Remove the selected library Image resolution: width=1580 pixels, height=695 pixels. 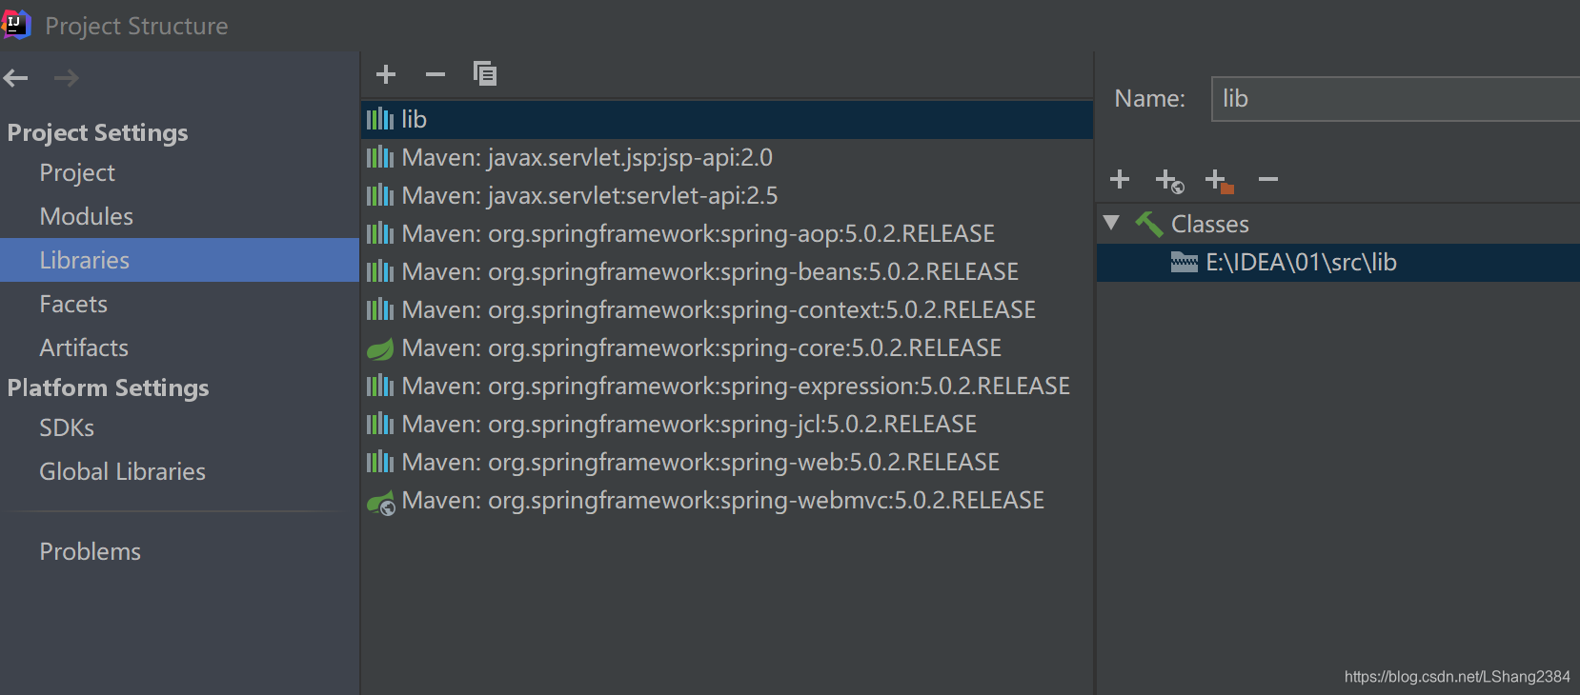click(436, 74)
